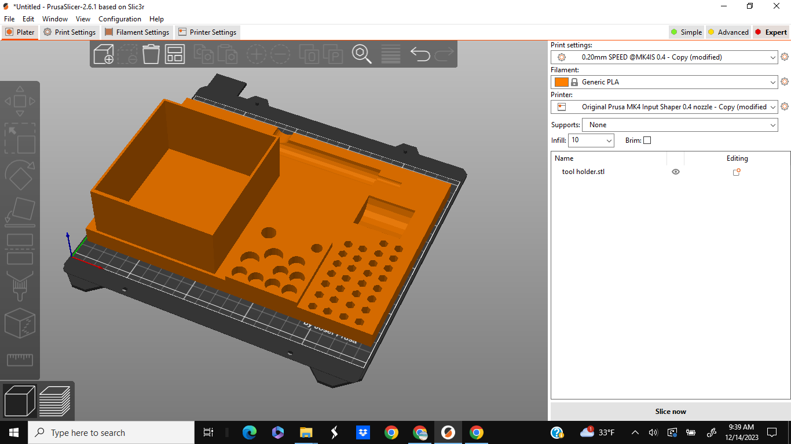Open the Search magnifier tool
This screenshot has height=444, width=791.
pyautogui.click(x=362, y=54)
